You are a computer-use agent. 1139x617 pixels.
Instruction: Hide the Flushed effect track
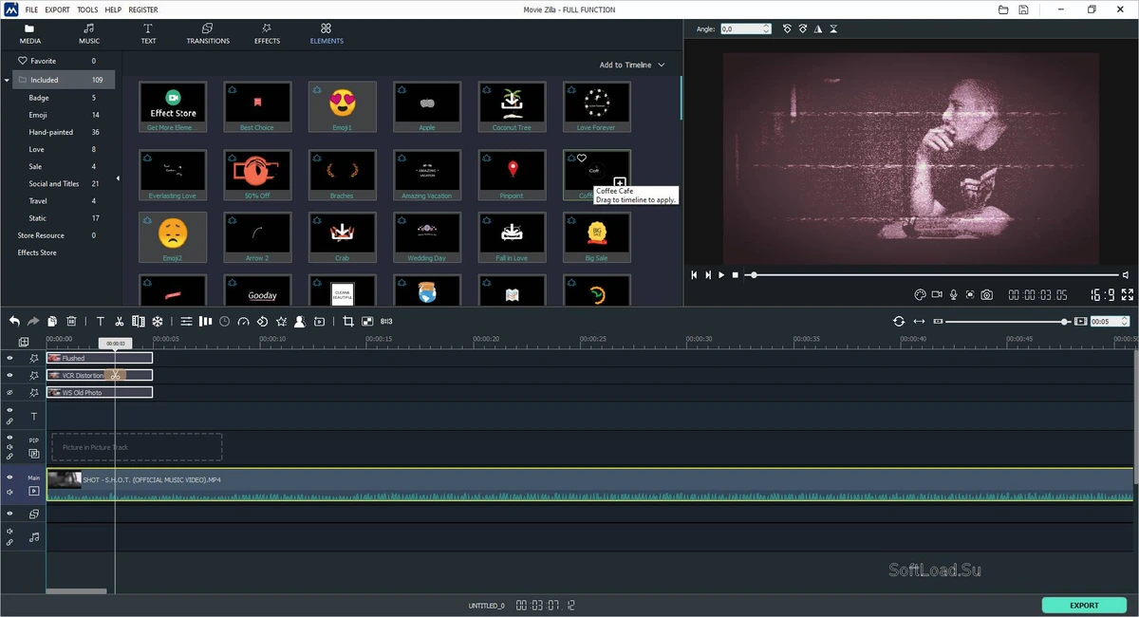pos(10,359)
